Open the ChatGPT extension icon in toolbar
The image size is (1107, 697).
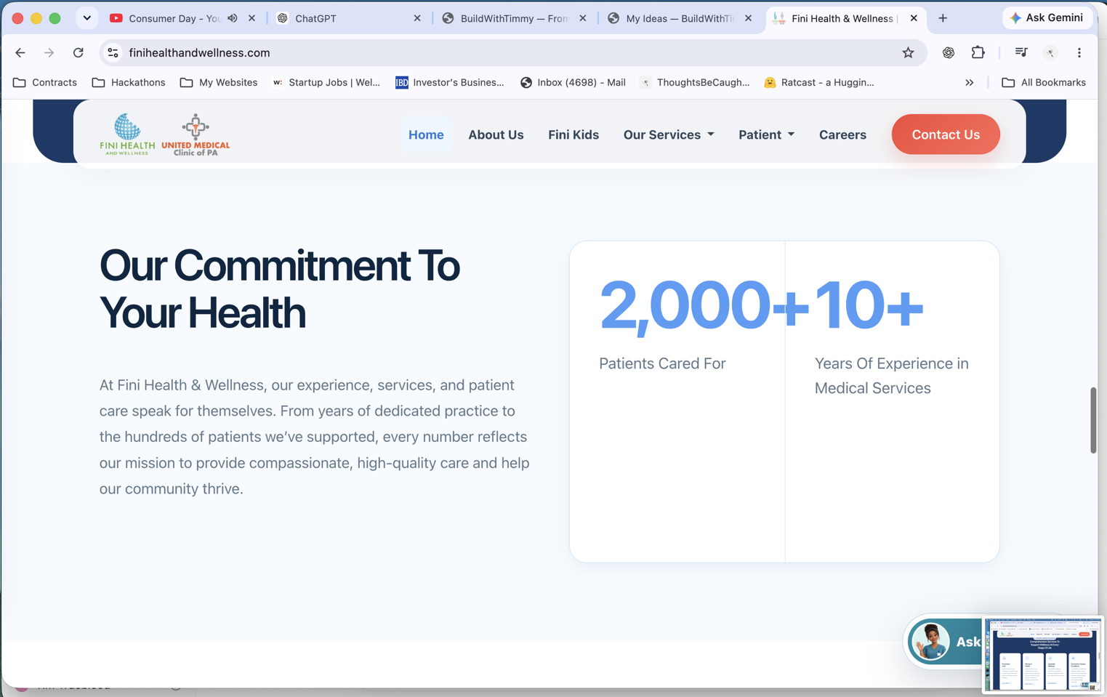click(949, 53)
